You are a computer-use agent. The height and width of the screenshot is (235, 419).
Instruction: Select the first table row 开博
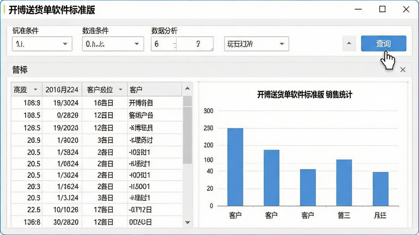click(97, 103)
